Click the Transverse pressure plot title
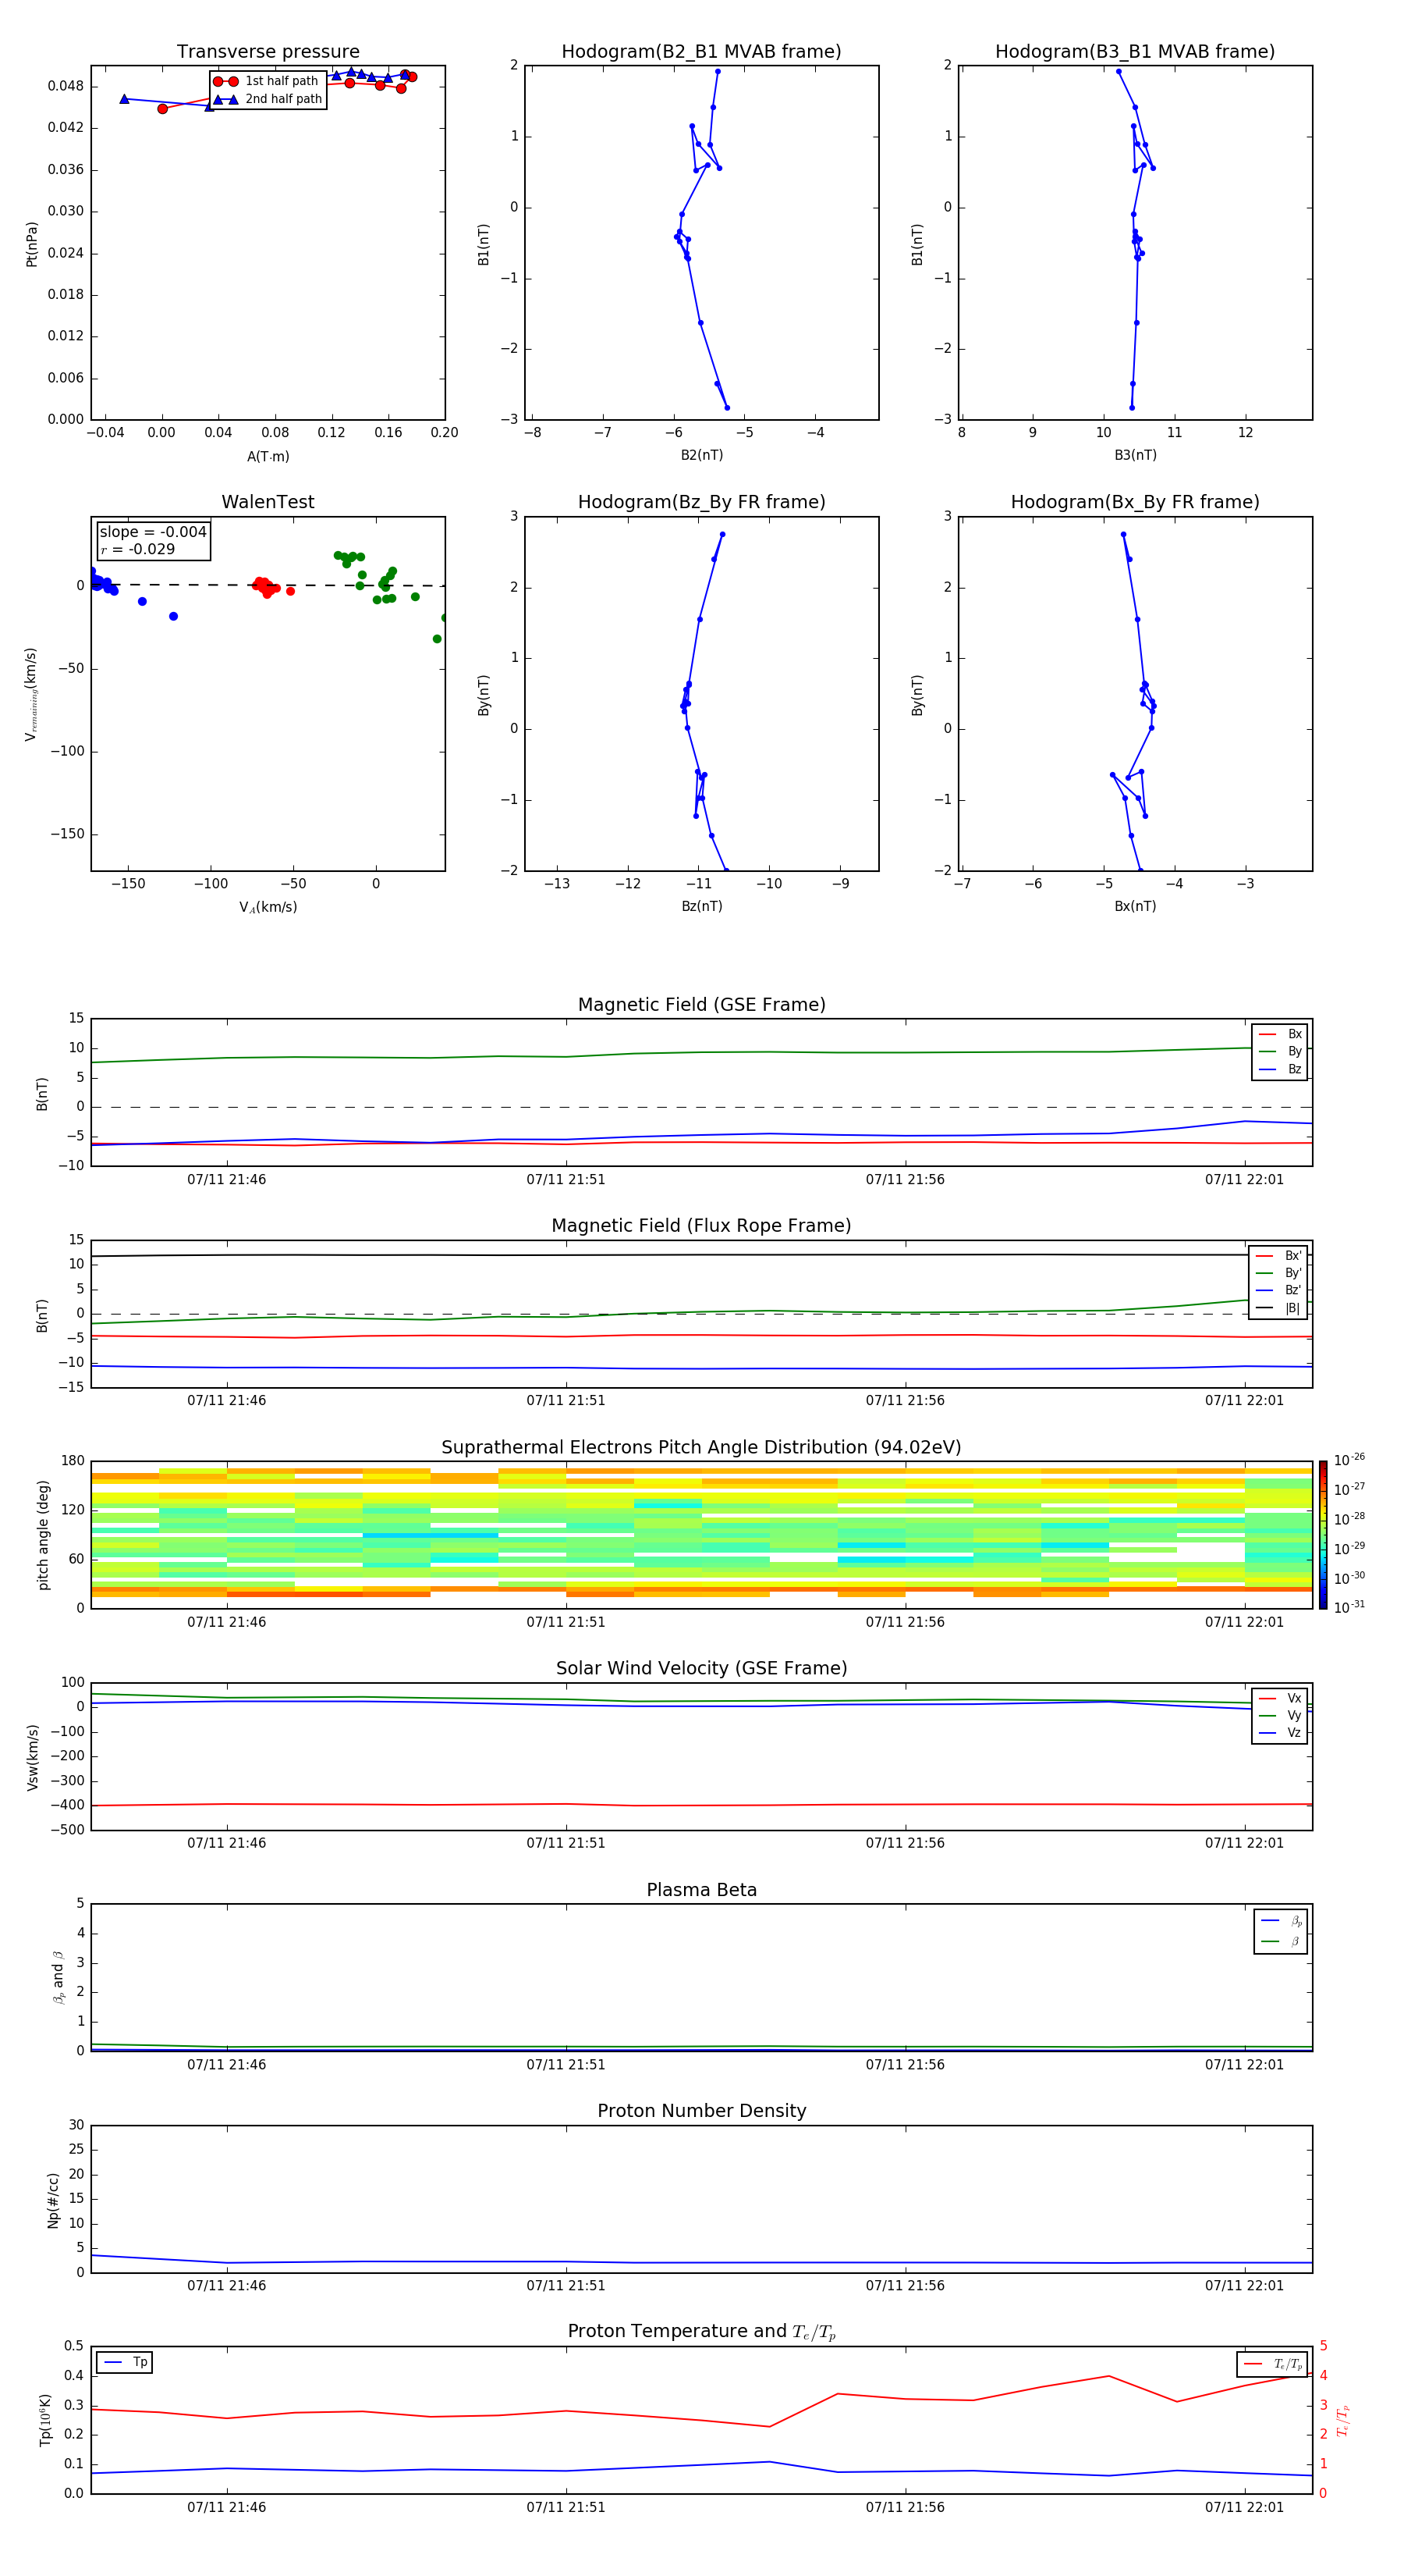The width and height of the screenshot is (1404, 2576). click(268, 52)
